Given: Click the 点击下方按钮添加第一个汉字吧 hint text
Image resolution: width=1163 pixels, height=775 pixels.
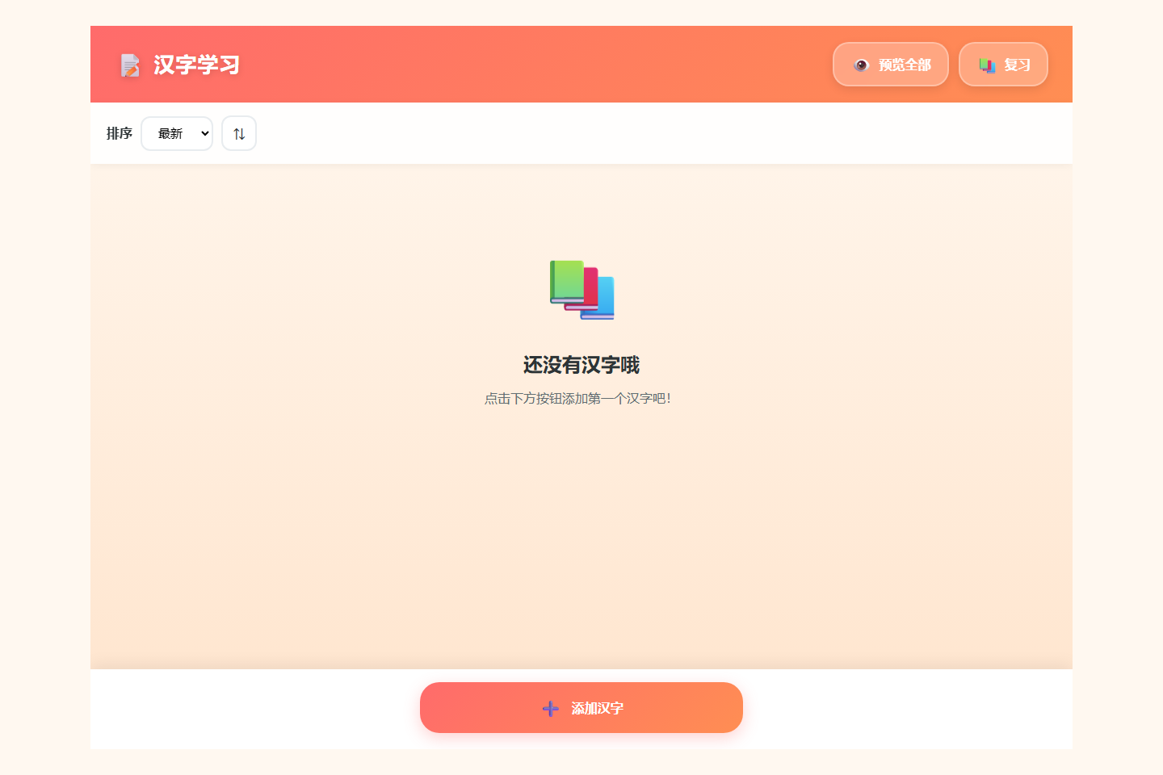Looking at the screenshot, I should [577, 398].
